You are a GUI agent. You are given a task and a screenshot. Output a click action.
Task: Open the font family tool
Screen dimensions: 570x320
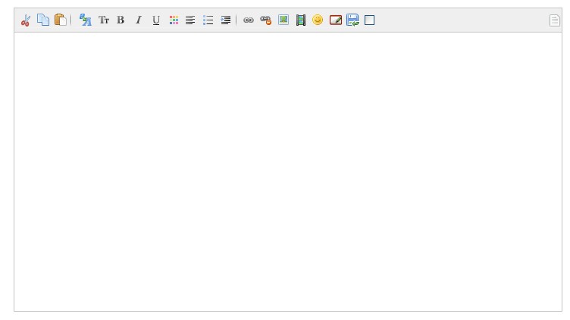86,20
